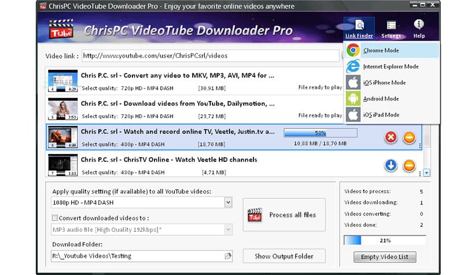The width and height of the screenshot is (475, 275).
Task: Open thumbnail of Download videos from YouTube
Action: coord(63,109)
